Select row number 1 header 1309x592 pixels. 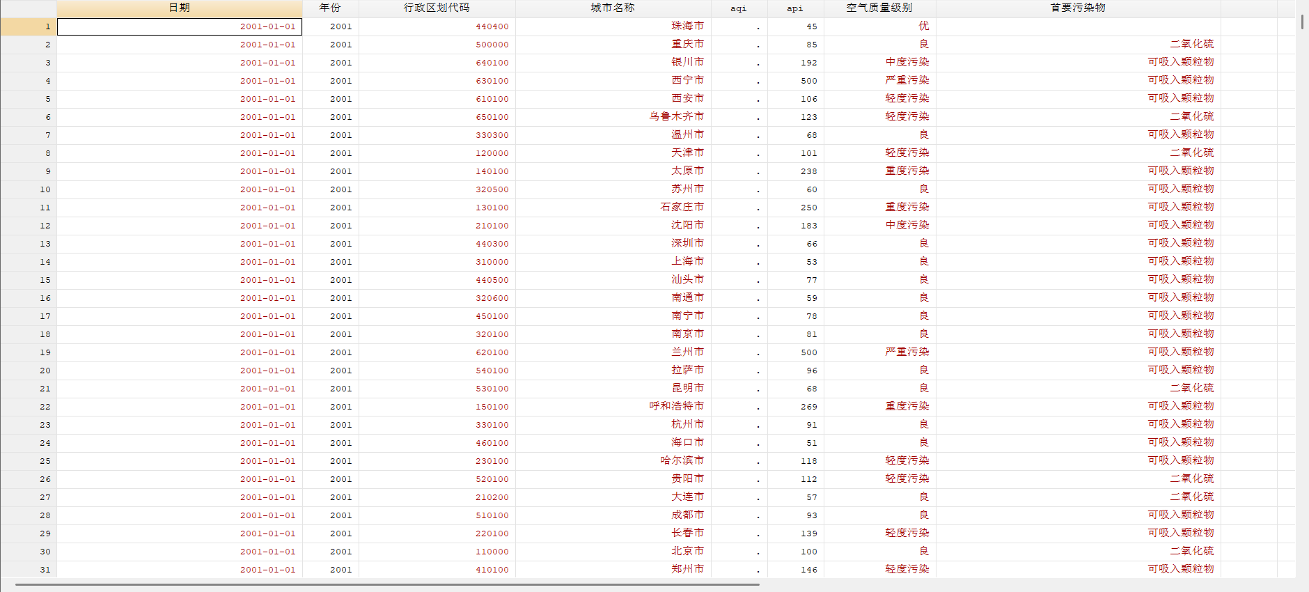pyautogui.click(x=28, y=26)
